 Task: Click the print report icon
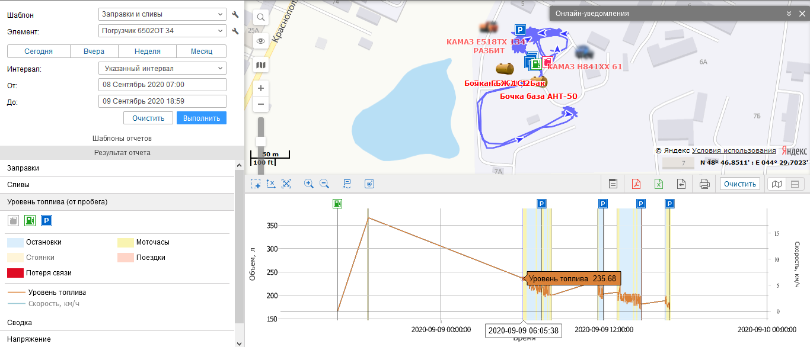(x=704, y=184)
